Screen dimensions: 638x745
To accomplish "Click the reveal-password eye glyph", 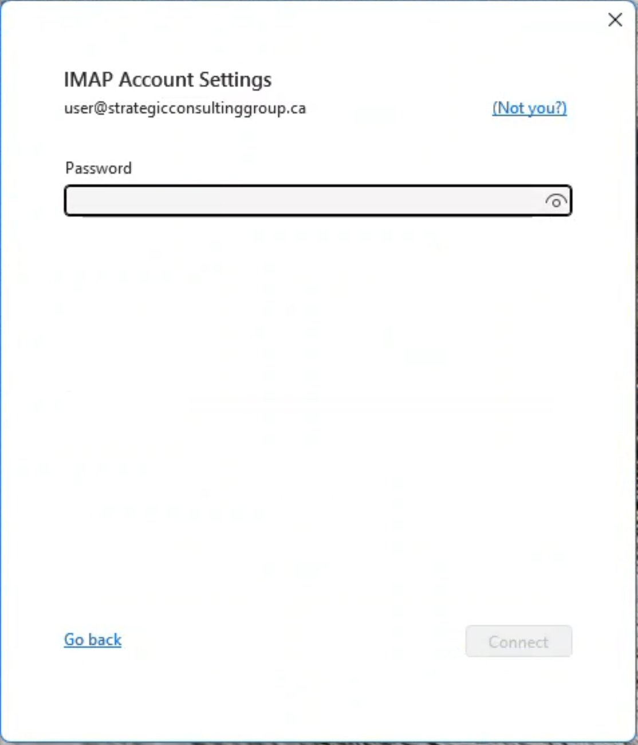I will [x=556, y=201].
